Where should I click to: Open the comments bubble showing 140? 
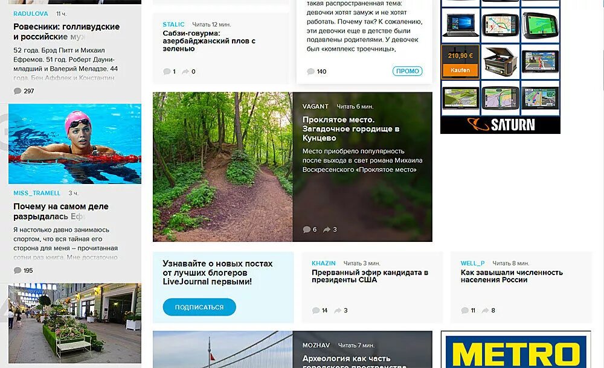click(x=311, y=72)
